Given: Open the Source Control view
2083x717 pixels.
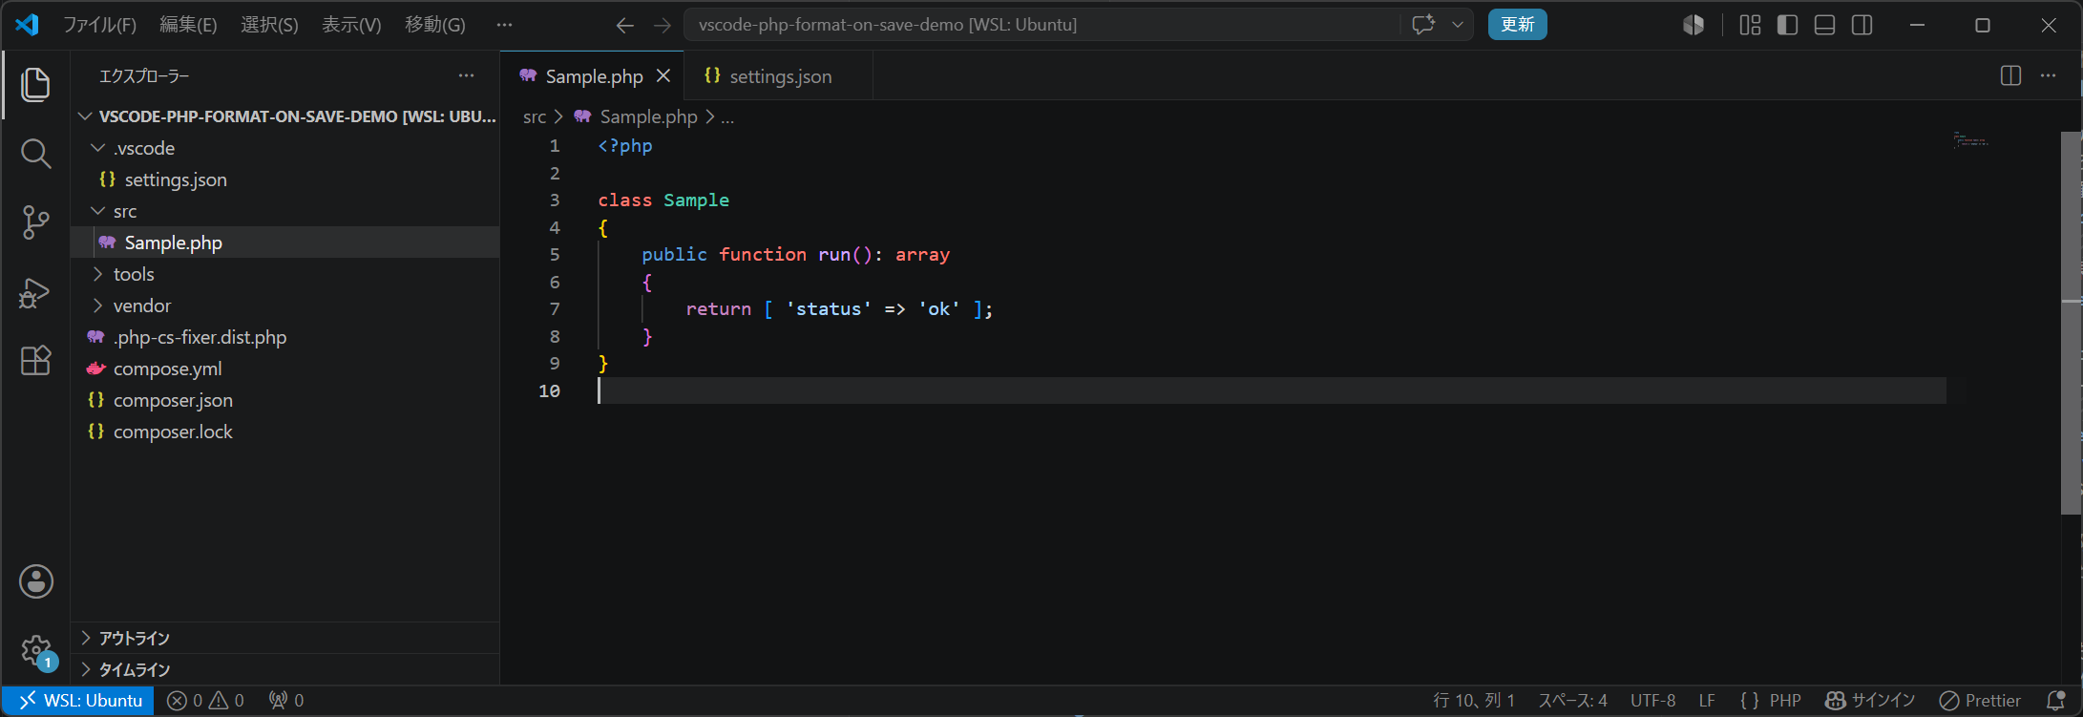Looking at the screenshot, I should (35, 222).
